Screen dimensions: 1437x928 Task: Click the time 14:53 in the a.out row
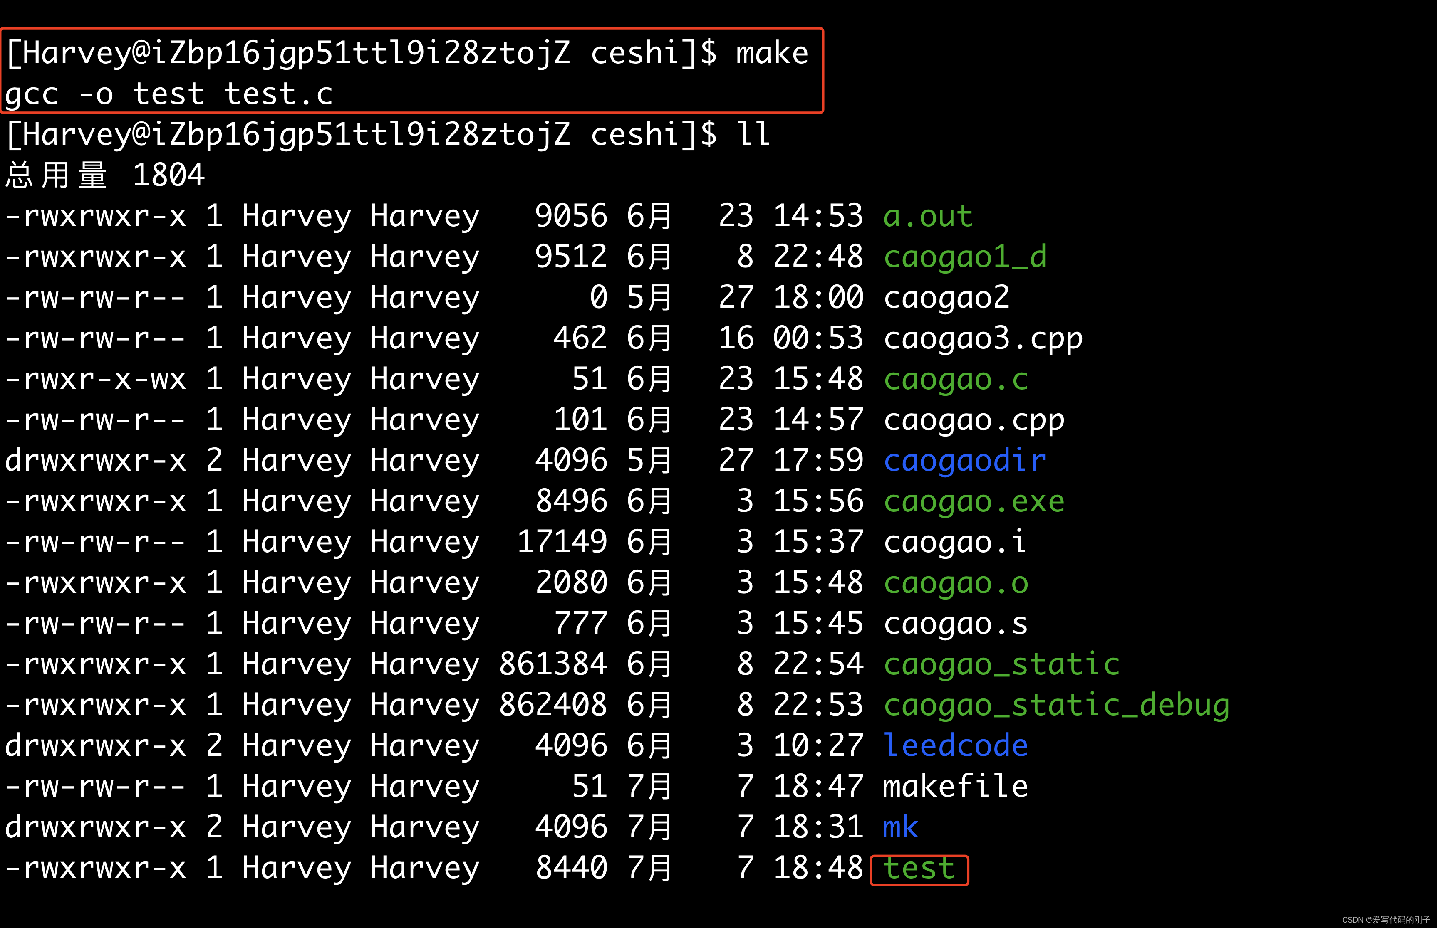pyautogui.click(x=818, y=216)
